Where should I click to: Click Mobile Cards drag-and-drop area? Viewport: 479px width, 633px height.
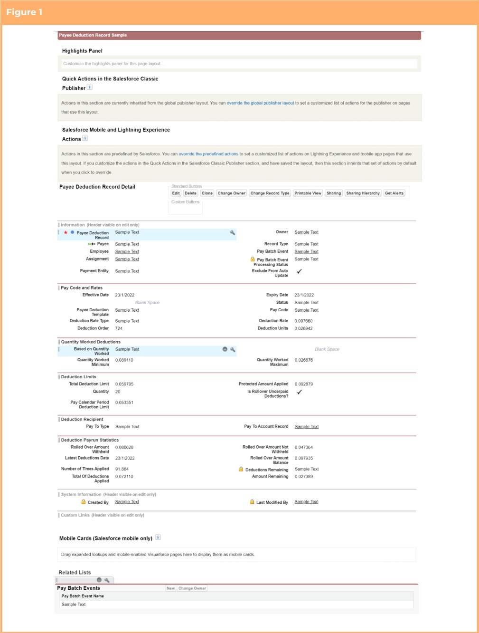(x=236, y=555)
